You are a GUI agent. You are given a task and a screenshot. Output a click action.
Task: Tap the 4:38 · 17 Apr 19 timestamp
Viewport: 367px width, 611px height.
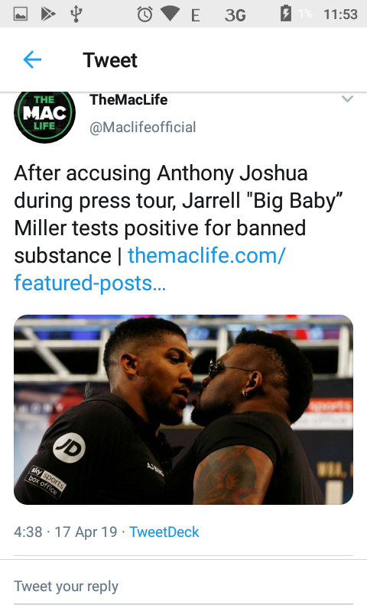coord(66,532)
